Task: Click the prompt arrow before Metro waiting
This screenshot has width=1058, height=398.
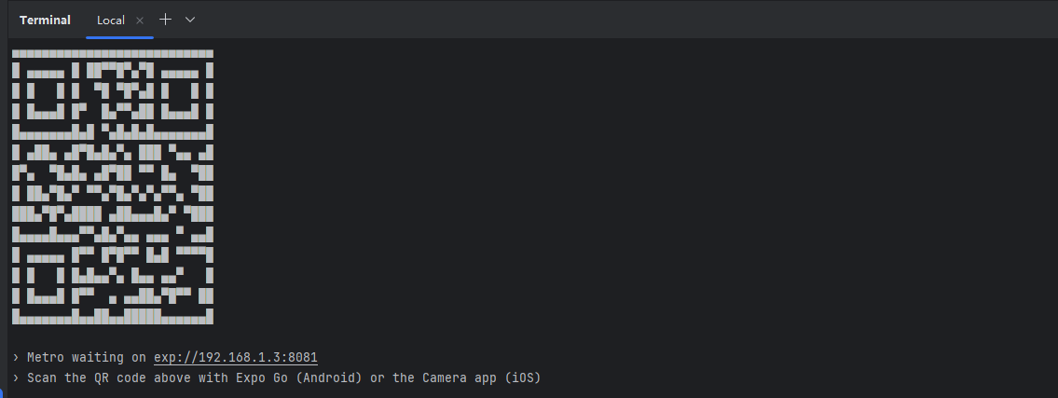Action: [16, 358]
